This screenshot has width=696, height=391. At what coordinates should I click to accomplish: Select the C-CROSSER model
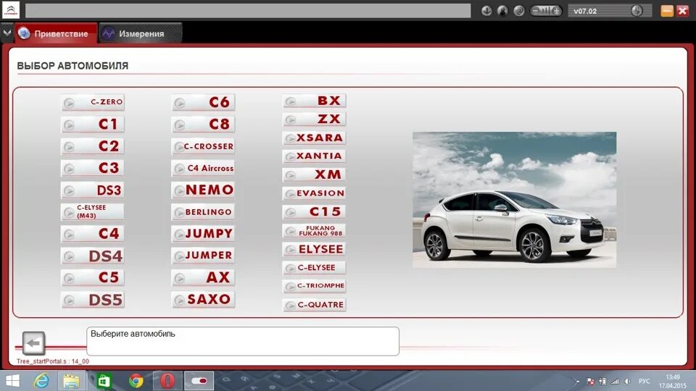(x=203, y=146)
